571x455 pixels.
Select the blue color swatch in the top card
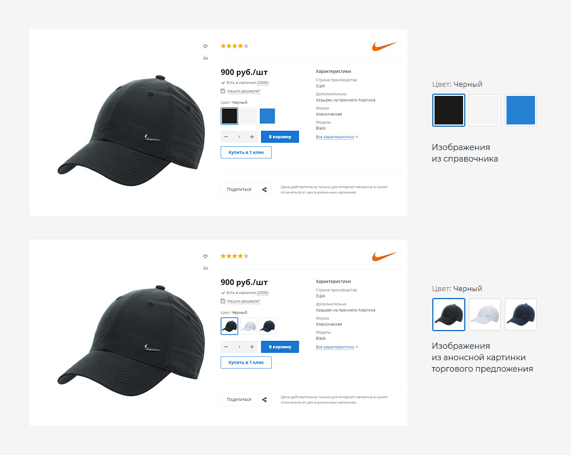pyautogui.click(x=267, y=116)
